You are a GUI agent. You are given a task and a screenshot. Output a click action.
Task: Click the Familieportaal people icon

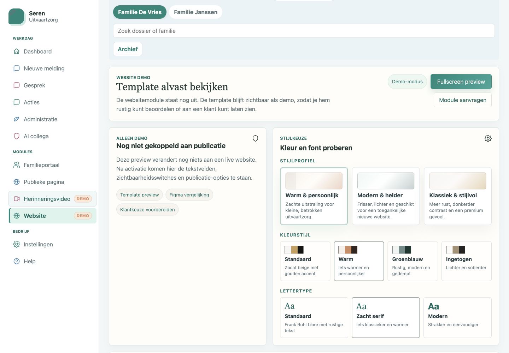pyautogui.click(x=17, y=165)
